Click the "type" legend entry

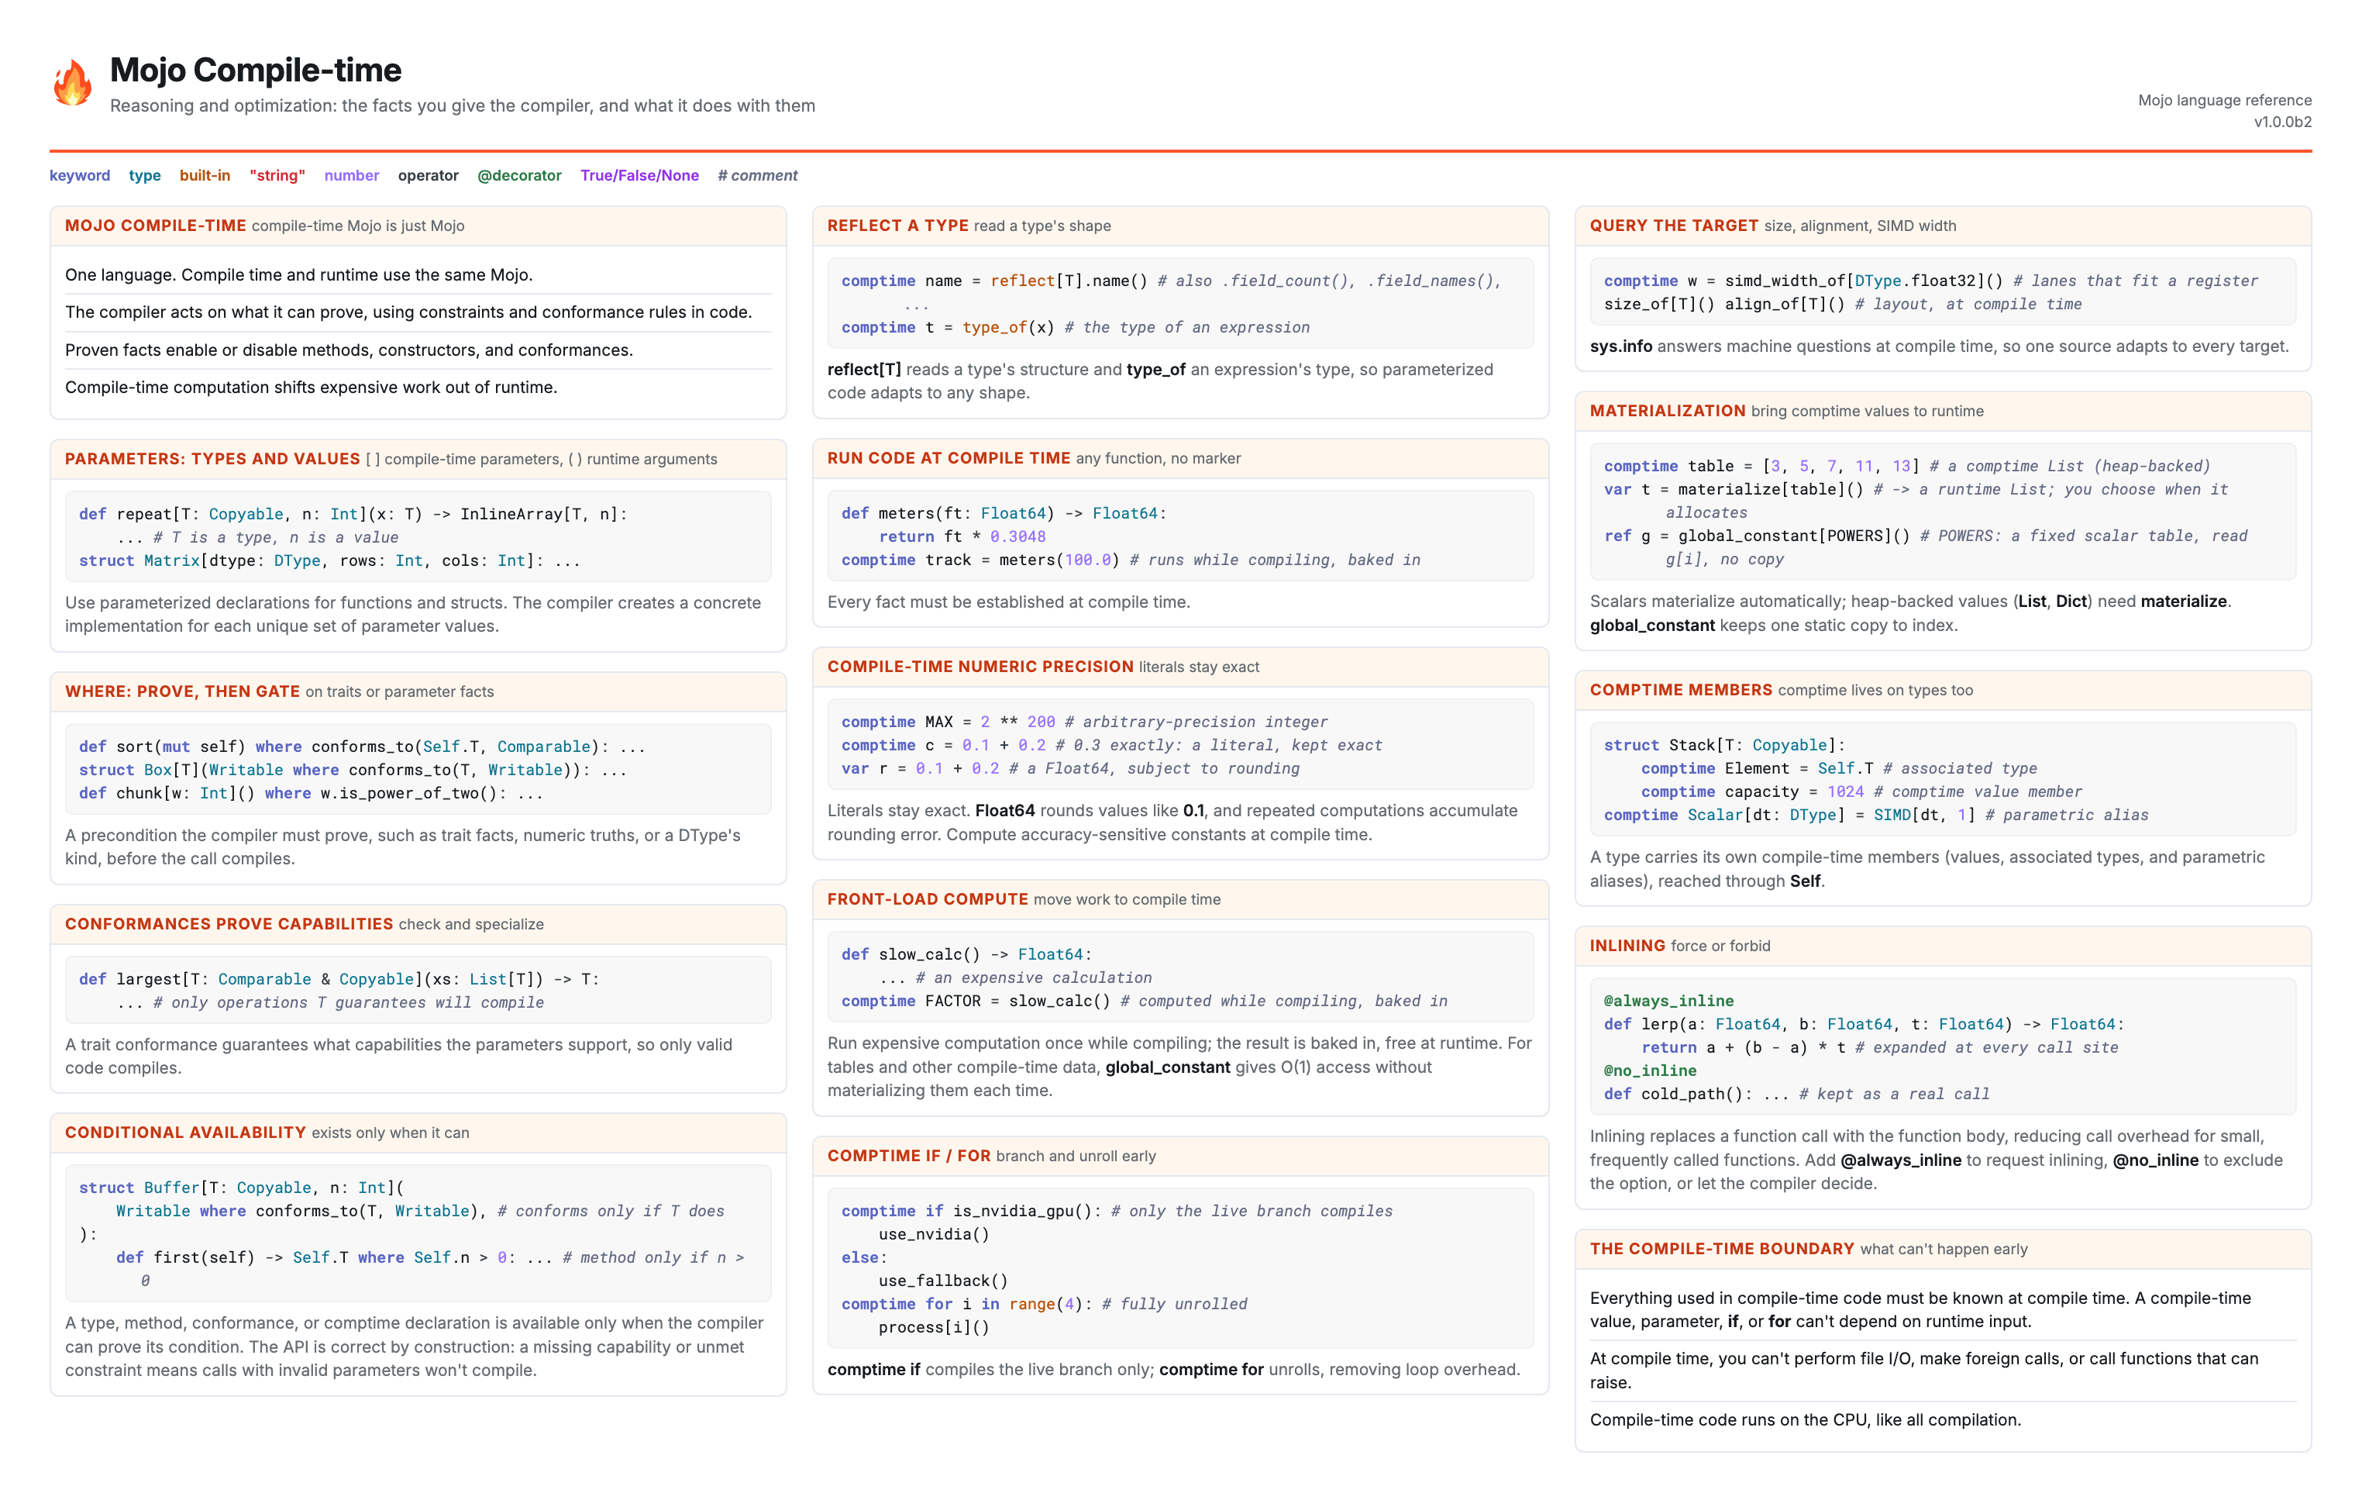[x=144, y=176]
